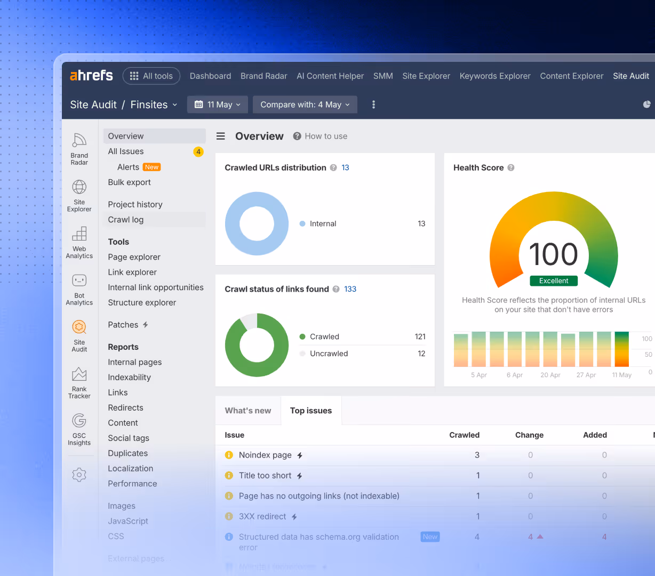Viewport: 655px width, 576px height.
Task: Click the hamburger menu beside Overview
Action: click(x=220, y=136)
